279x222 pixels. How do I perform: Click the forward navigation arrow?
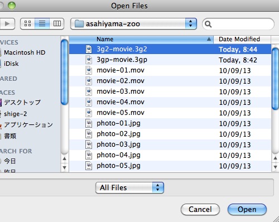click(7, 23)
